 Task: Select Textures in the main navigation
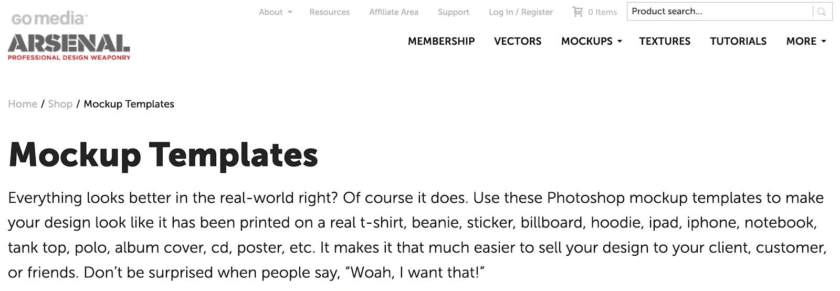click(665, 41)
